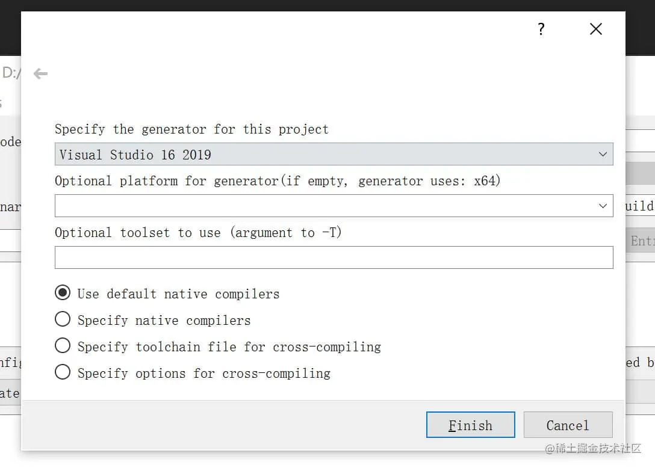This screenshot has width=655, height=468.
Task: Click the generator dropdown arrow
Action: pos(603,154)
